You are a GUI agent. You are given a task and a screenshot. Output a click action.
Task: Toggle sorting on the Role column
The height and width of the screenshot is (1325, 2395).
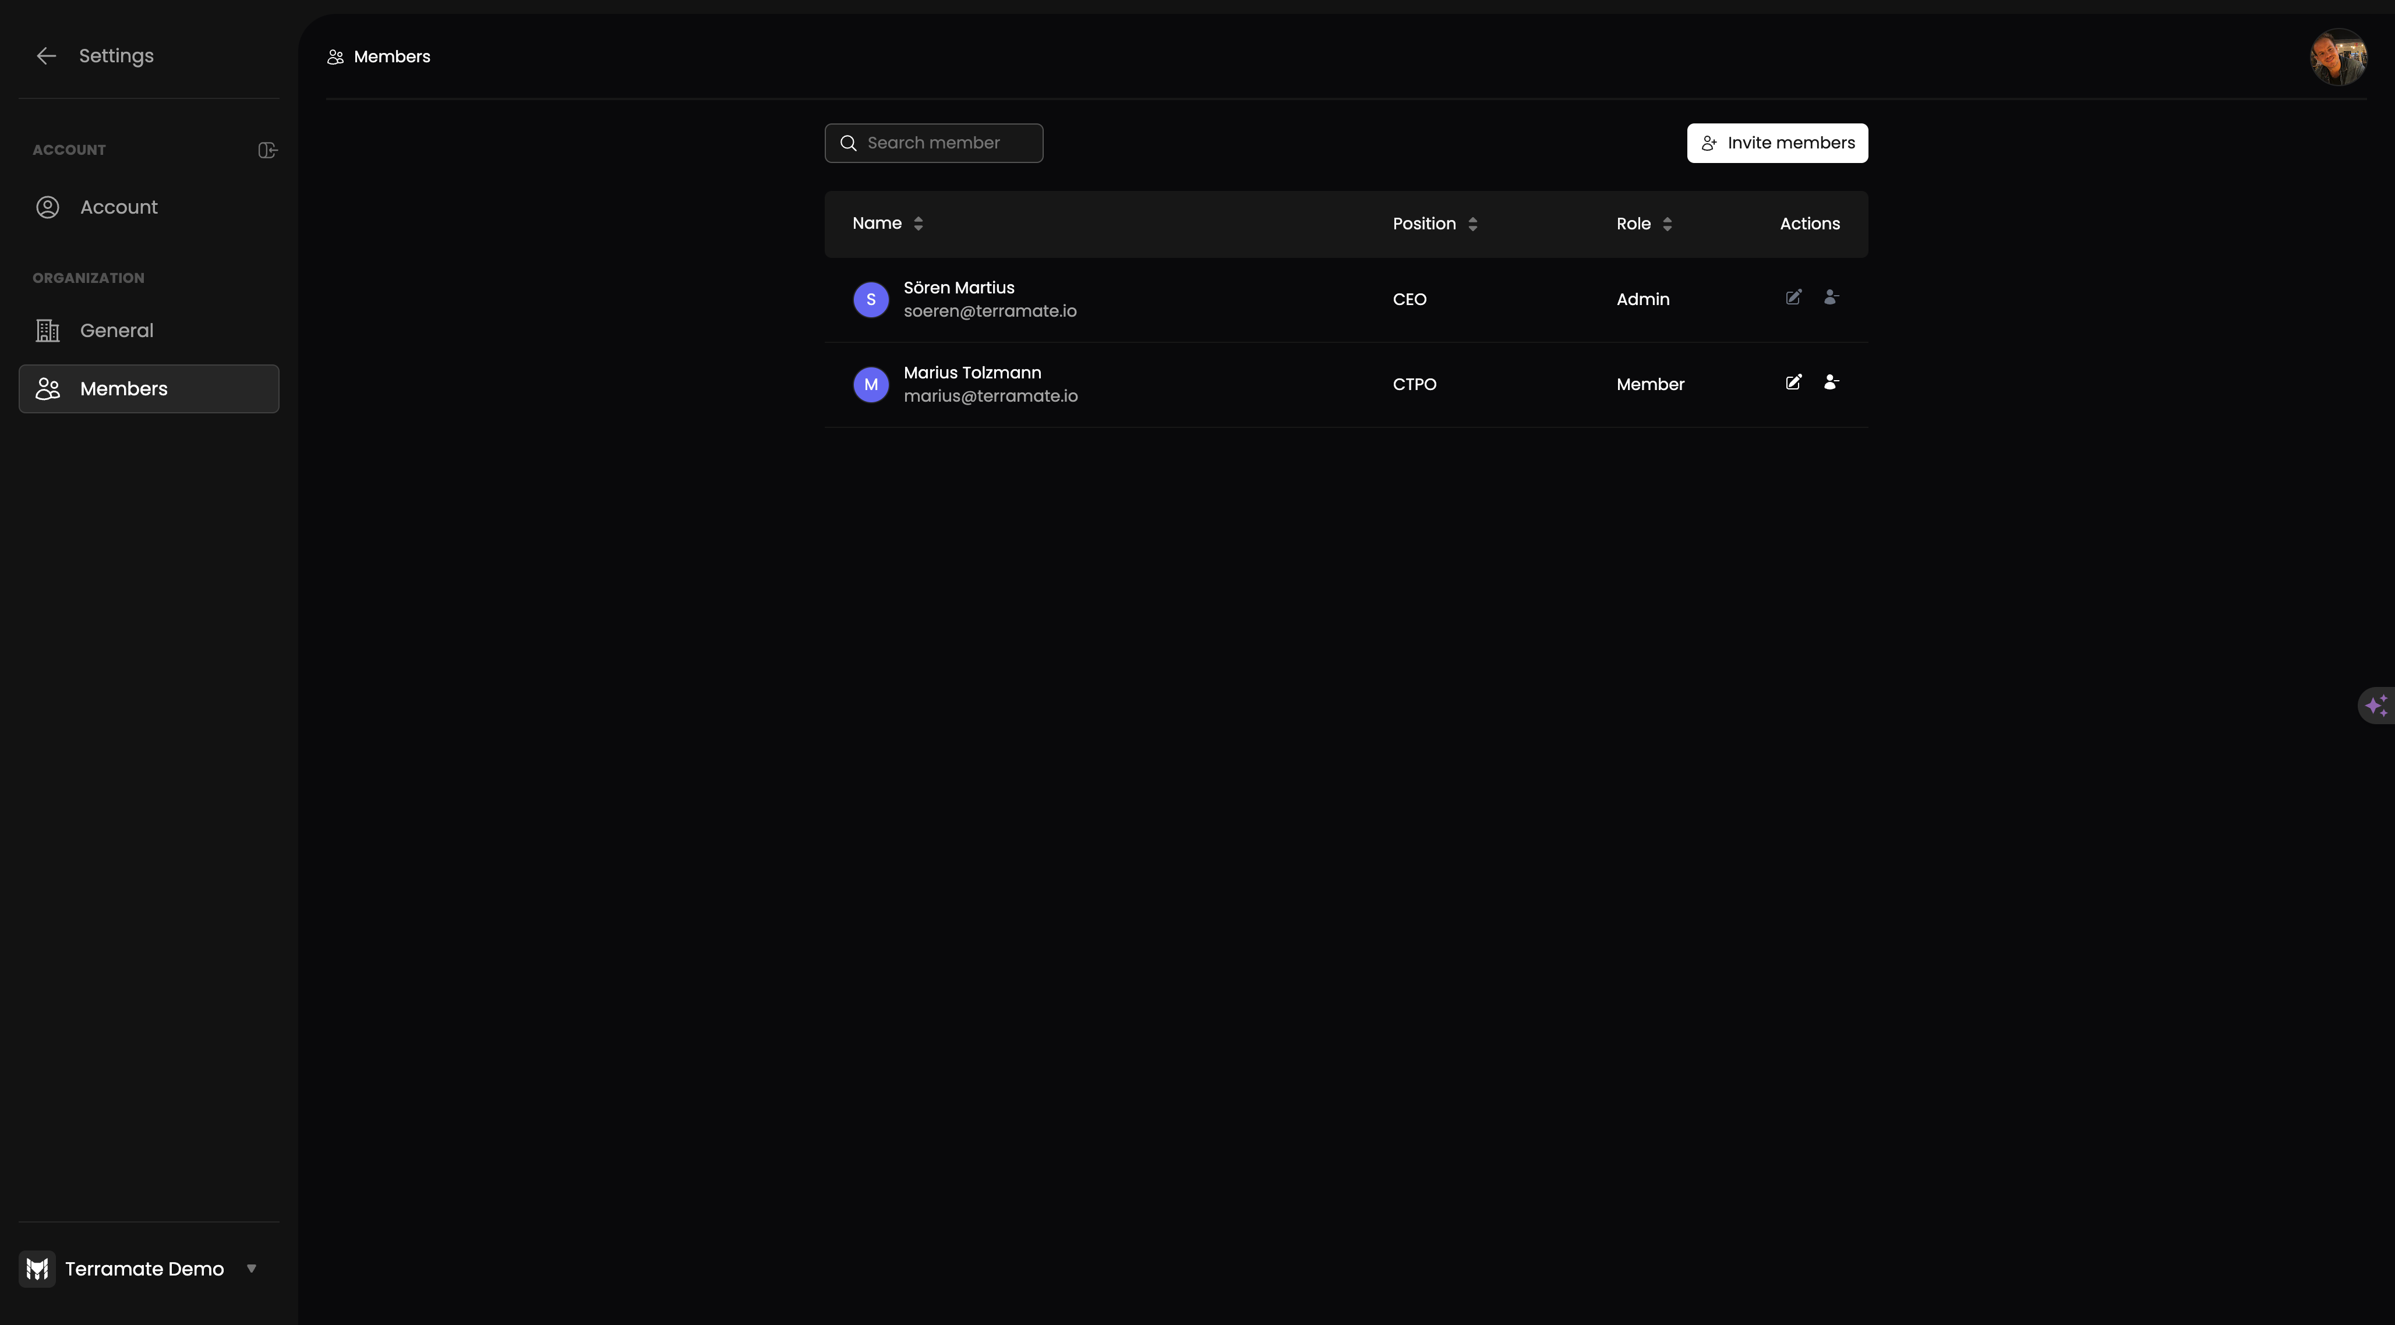[x=1667, y=223]
